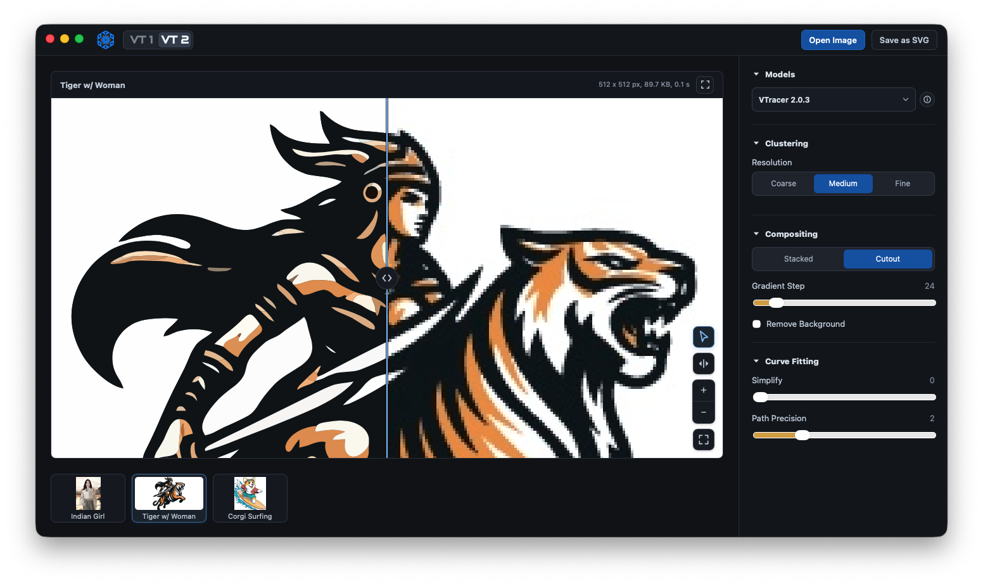Image resolution: width=983 pixels, height=584 pixels.
Task: Switch compositing to Stacked
Action: tap(798, 259)
